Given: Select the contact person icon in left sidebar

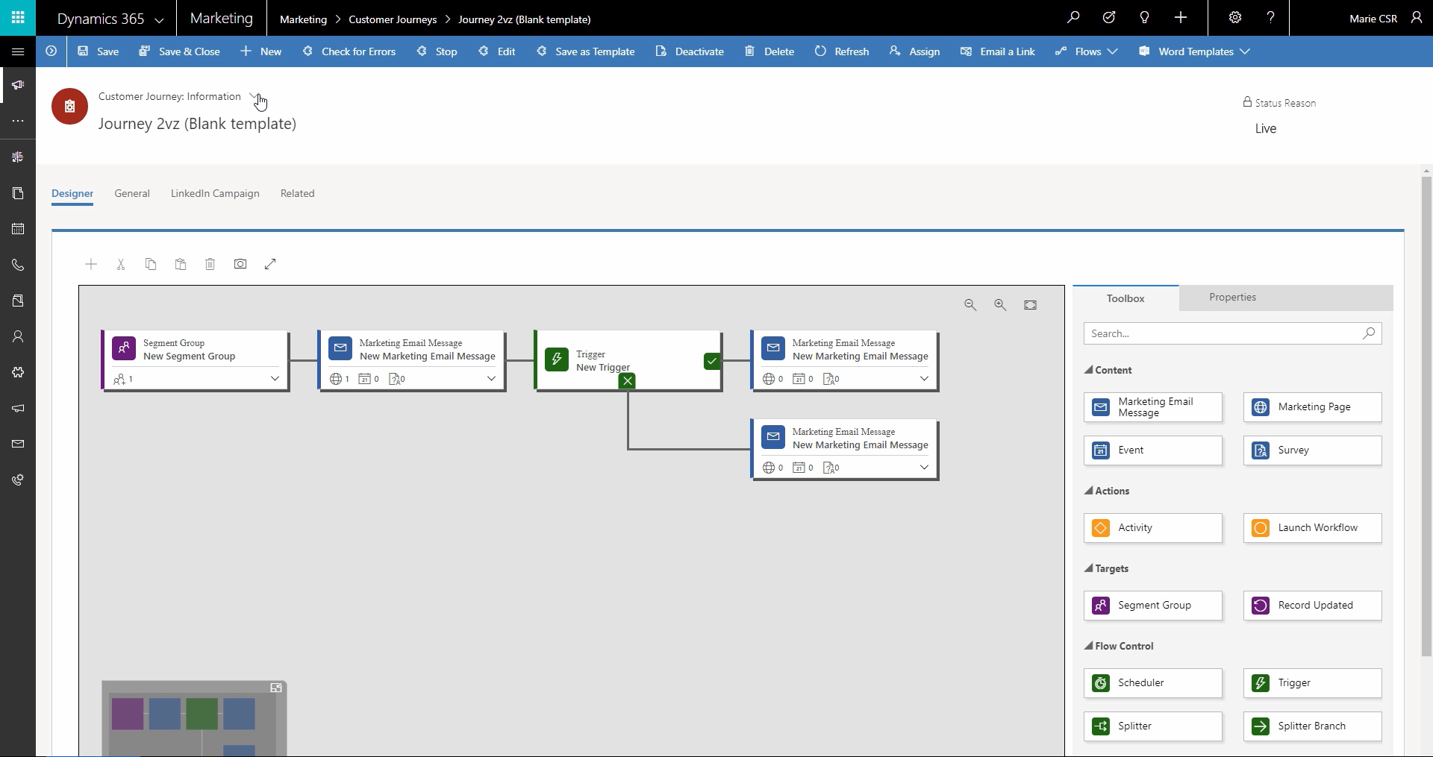Looking at the screenshot, I should point(18,336).
